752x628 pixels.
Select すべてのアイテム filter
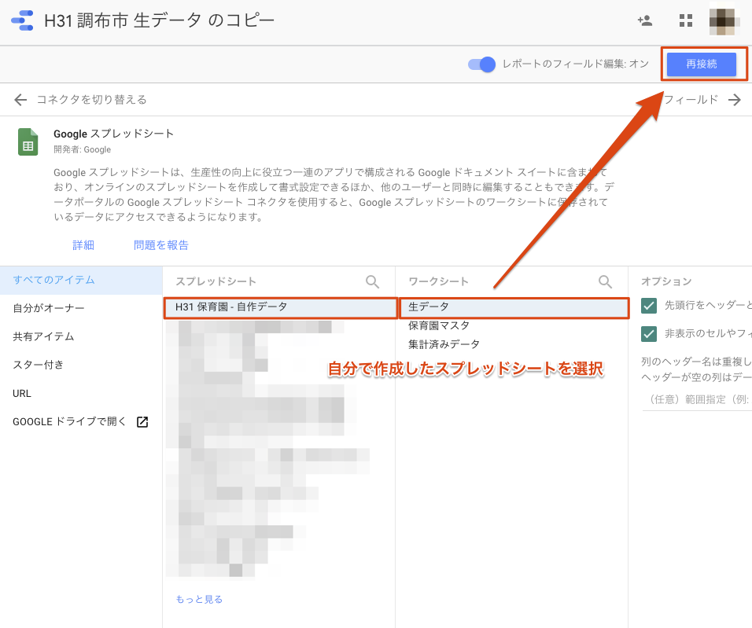[x=81, y=280]
